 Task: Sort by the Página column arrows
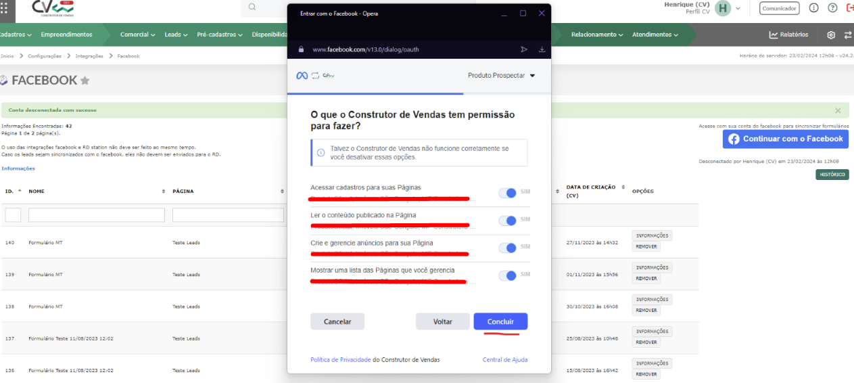283,191
